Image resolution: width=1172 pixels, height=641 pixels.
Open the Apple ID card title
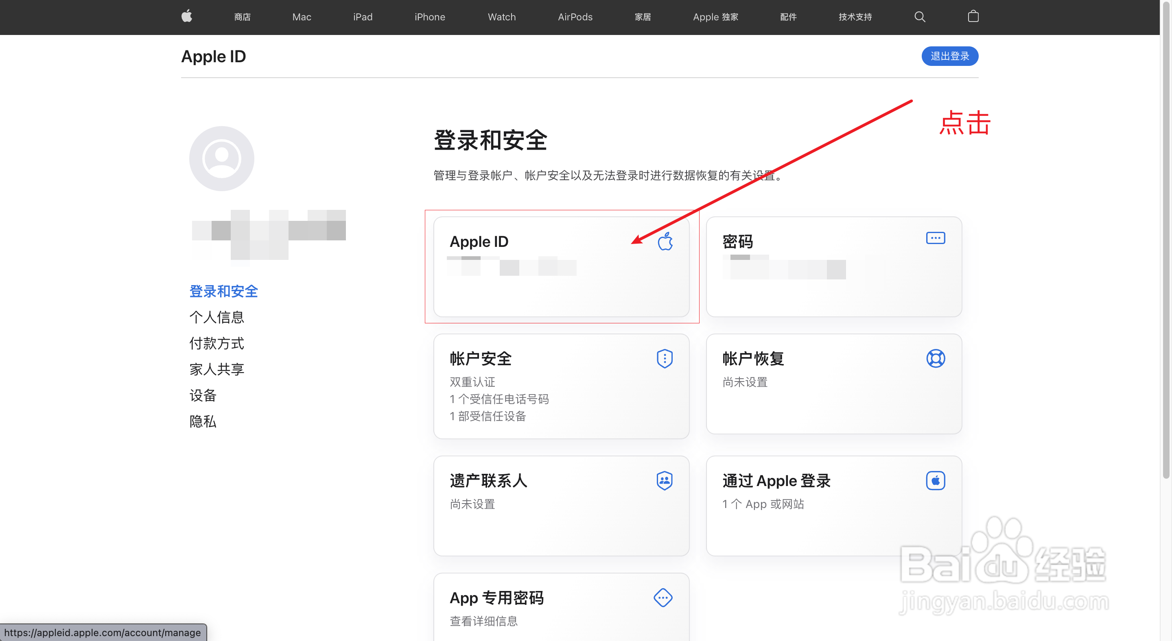pyautogui.click(x=479, y=242)
